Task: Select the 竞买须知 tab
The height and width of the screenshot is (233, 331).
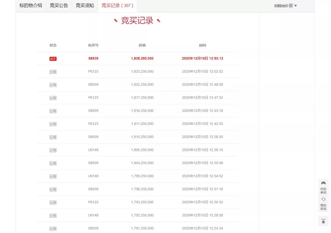Action: (x=85, y=6)
